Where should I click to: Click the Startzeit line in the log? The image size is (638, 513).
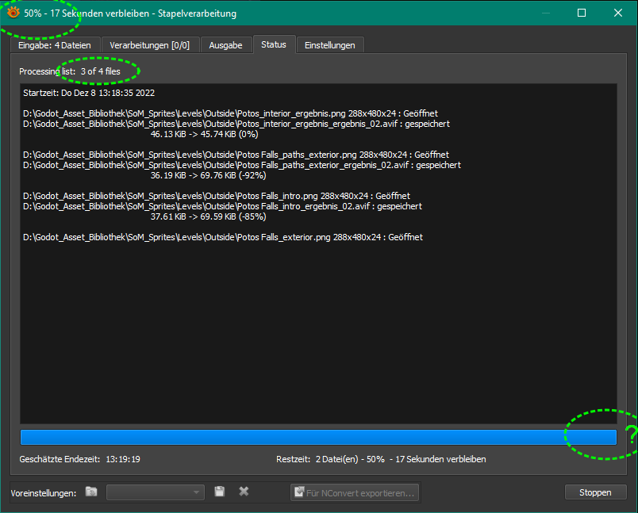[79, 93]
